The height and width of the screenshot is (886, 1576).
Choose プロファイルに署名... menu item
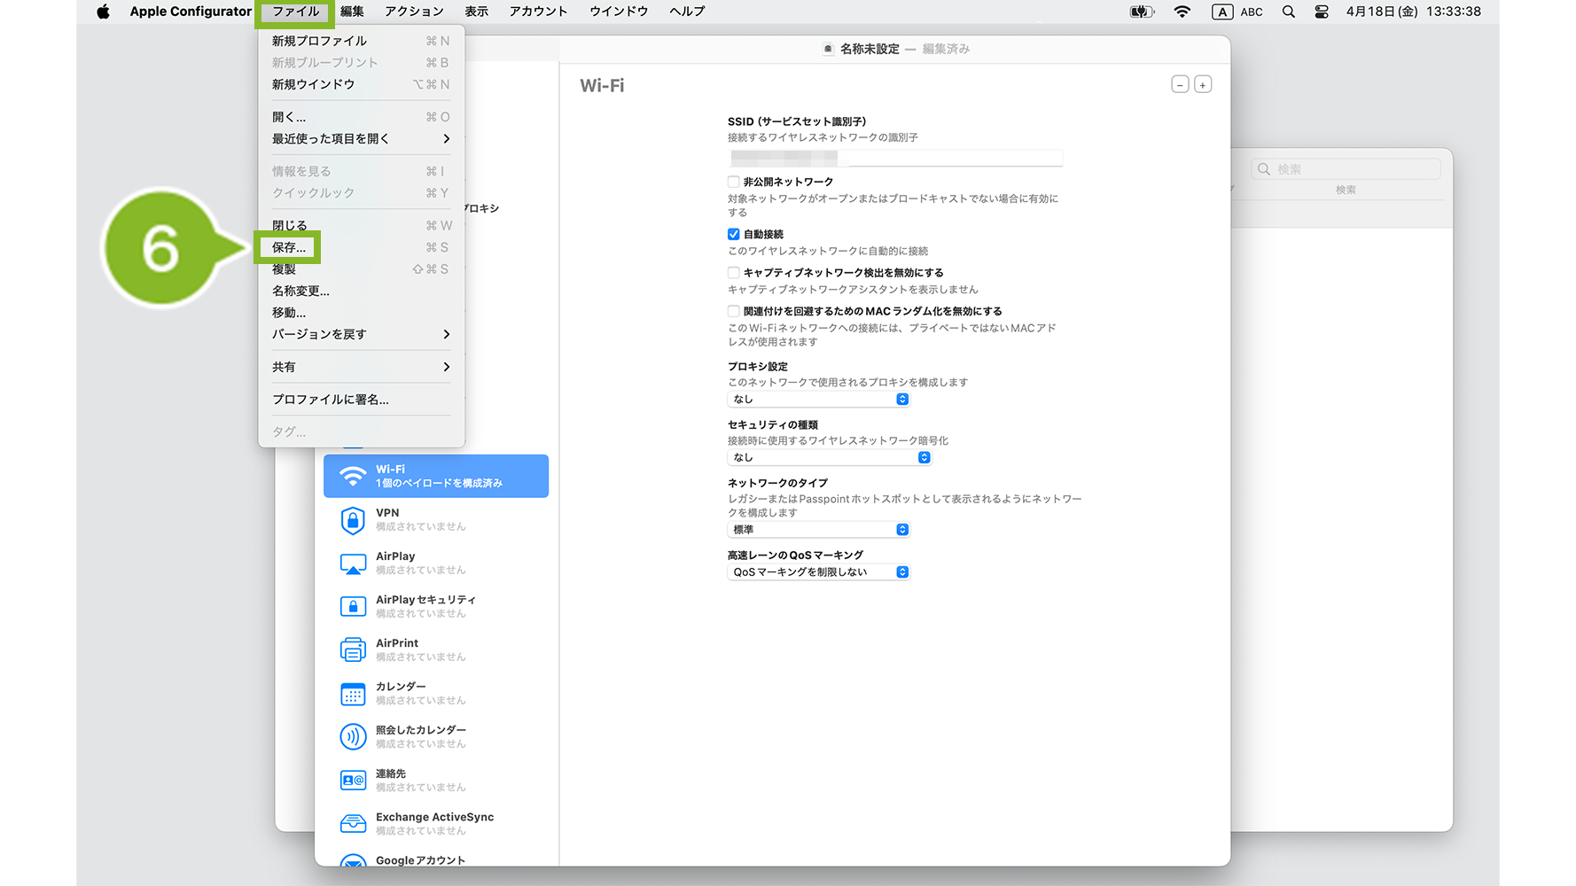(x=361, y=400)
